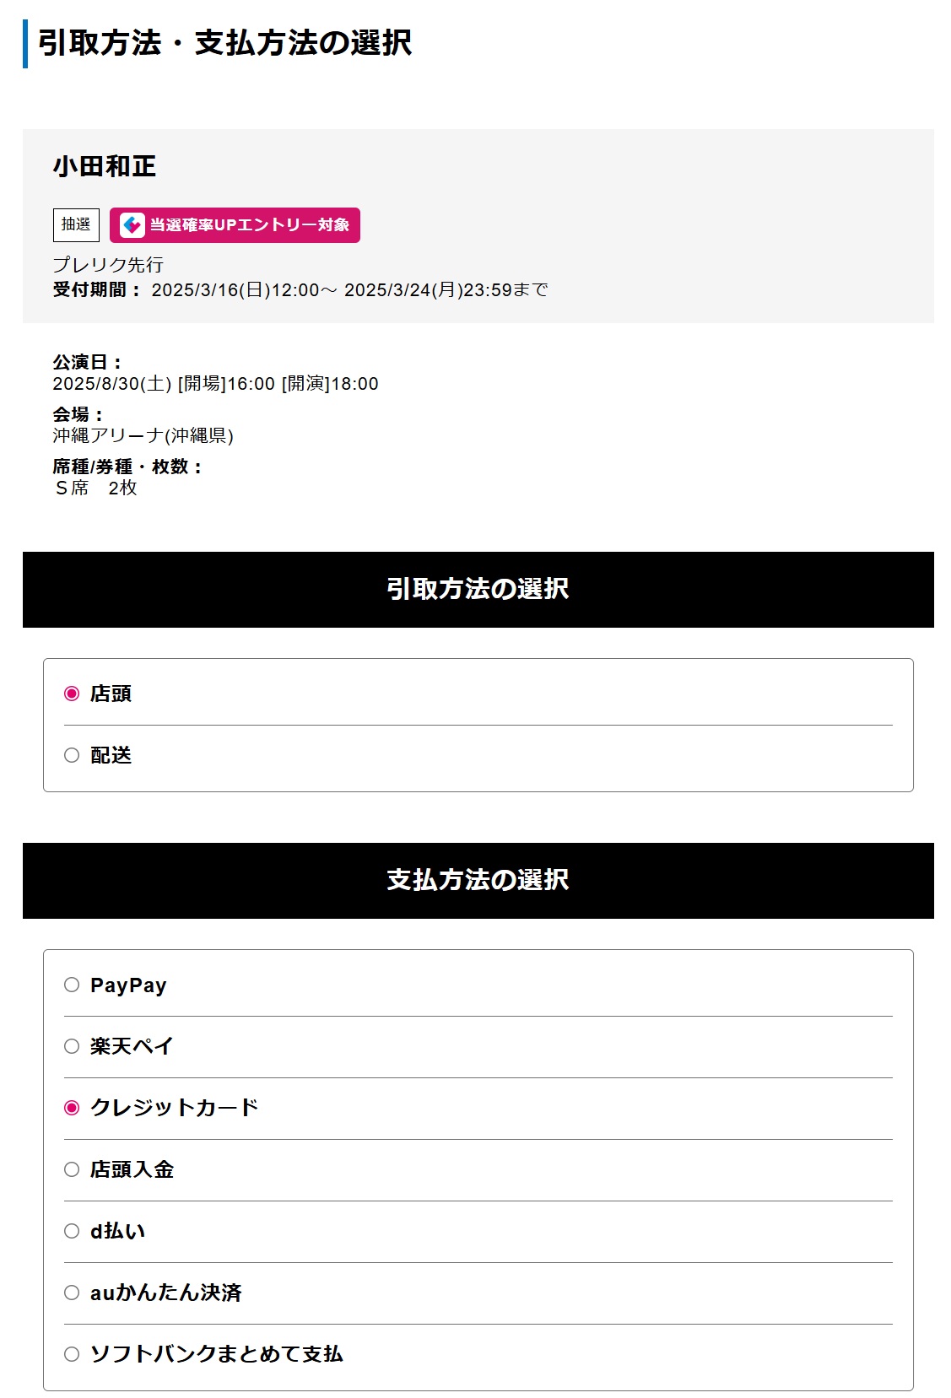Click the d払い label text

point(118,1231)
